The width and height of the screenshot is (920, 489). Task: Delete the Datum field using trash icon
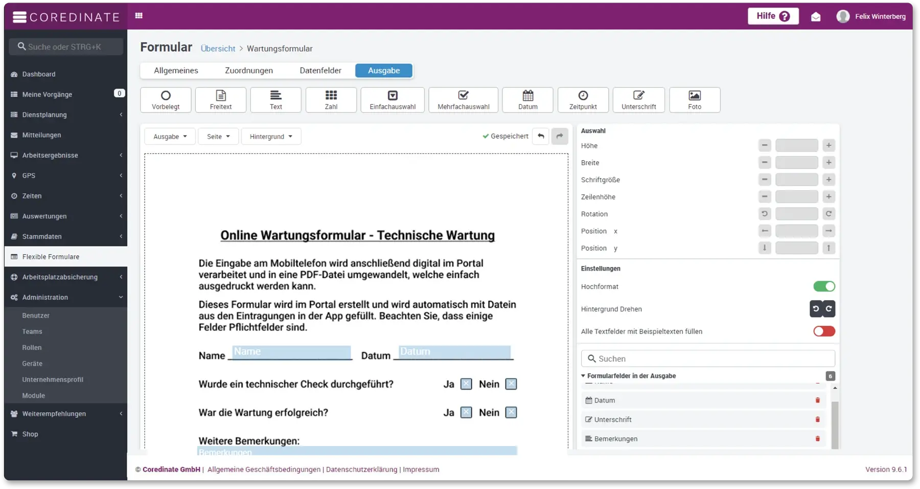[817, 401]
